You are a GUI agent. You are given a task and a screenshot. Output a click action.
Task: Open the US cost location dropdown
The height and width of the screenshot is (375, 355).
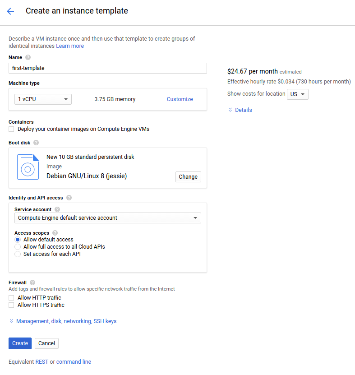tap(297, 94)
